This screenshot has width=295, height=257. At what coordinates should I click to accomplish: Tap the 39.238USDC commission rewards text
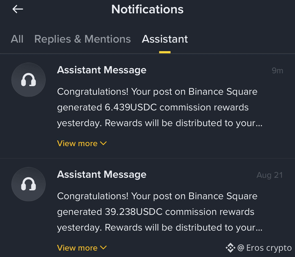click(x=180, y=212)
